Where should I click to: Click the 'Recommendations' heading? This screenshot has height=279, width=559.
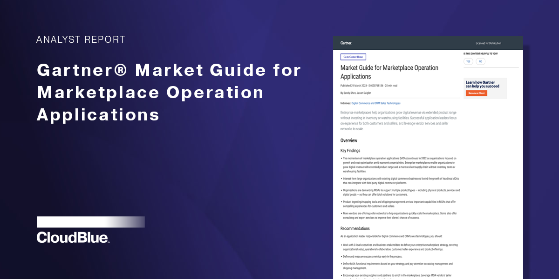tap(355, 228)
